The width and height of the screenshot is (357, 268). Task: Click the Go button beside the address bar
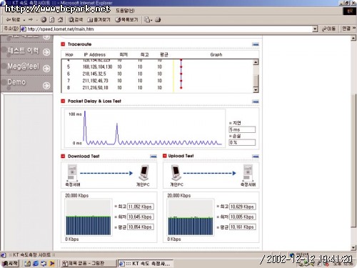pyautogui.click(x=328, y=29)
